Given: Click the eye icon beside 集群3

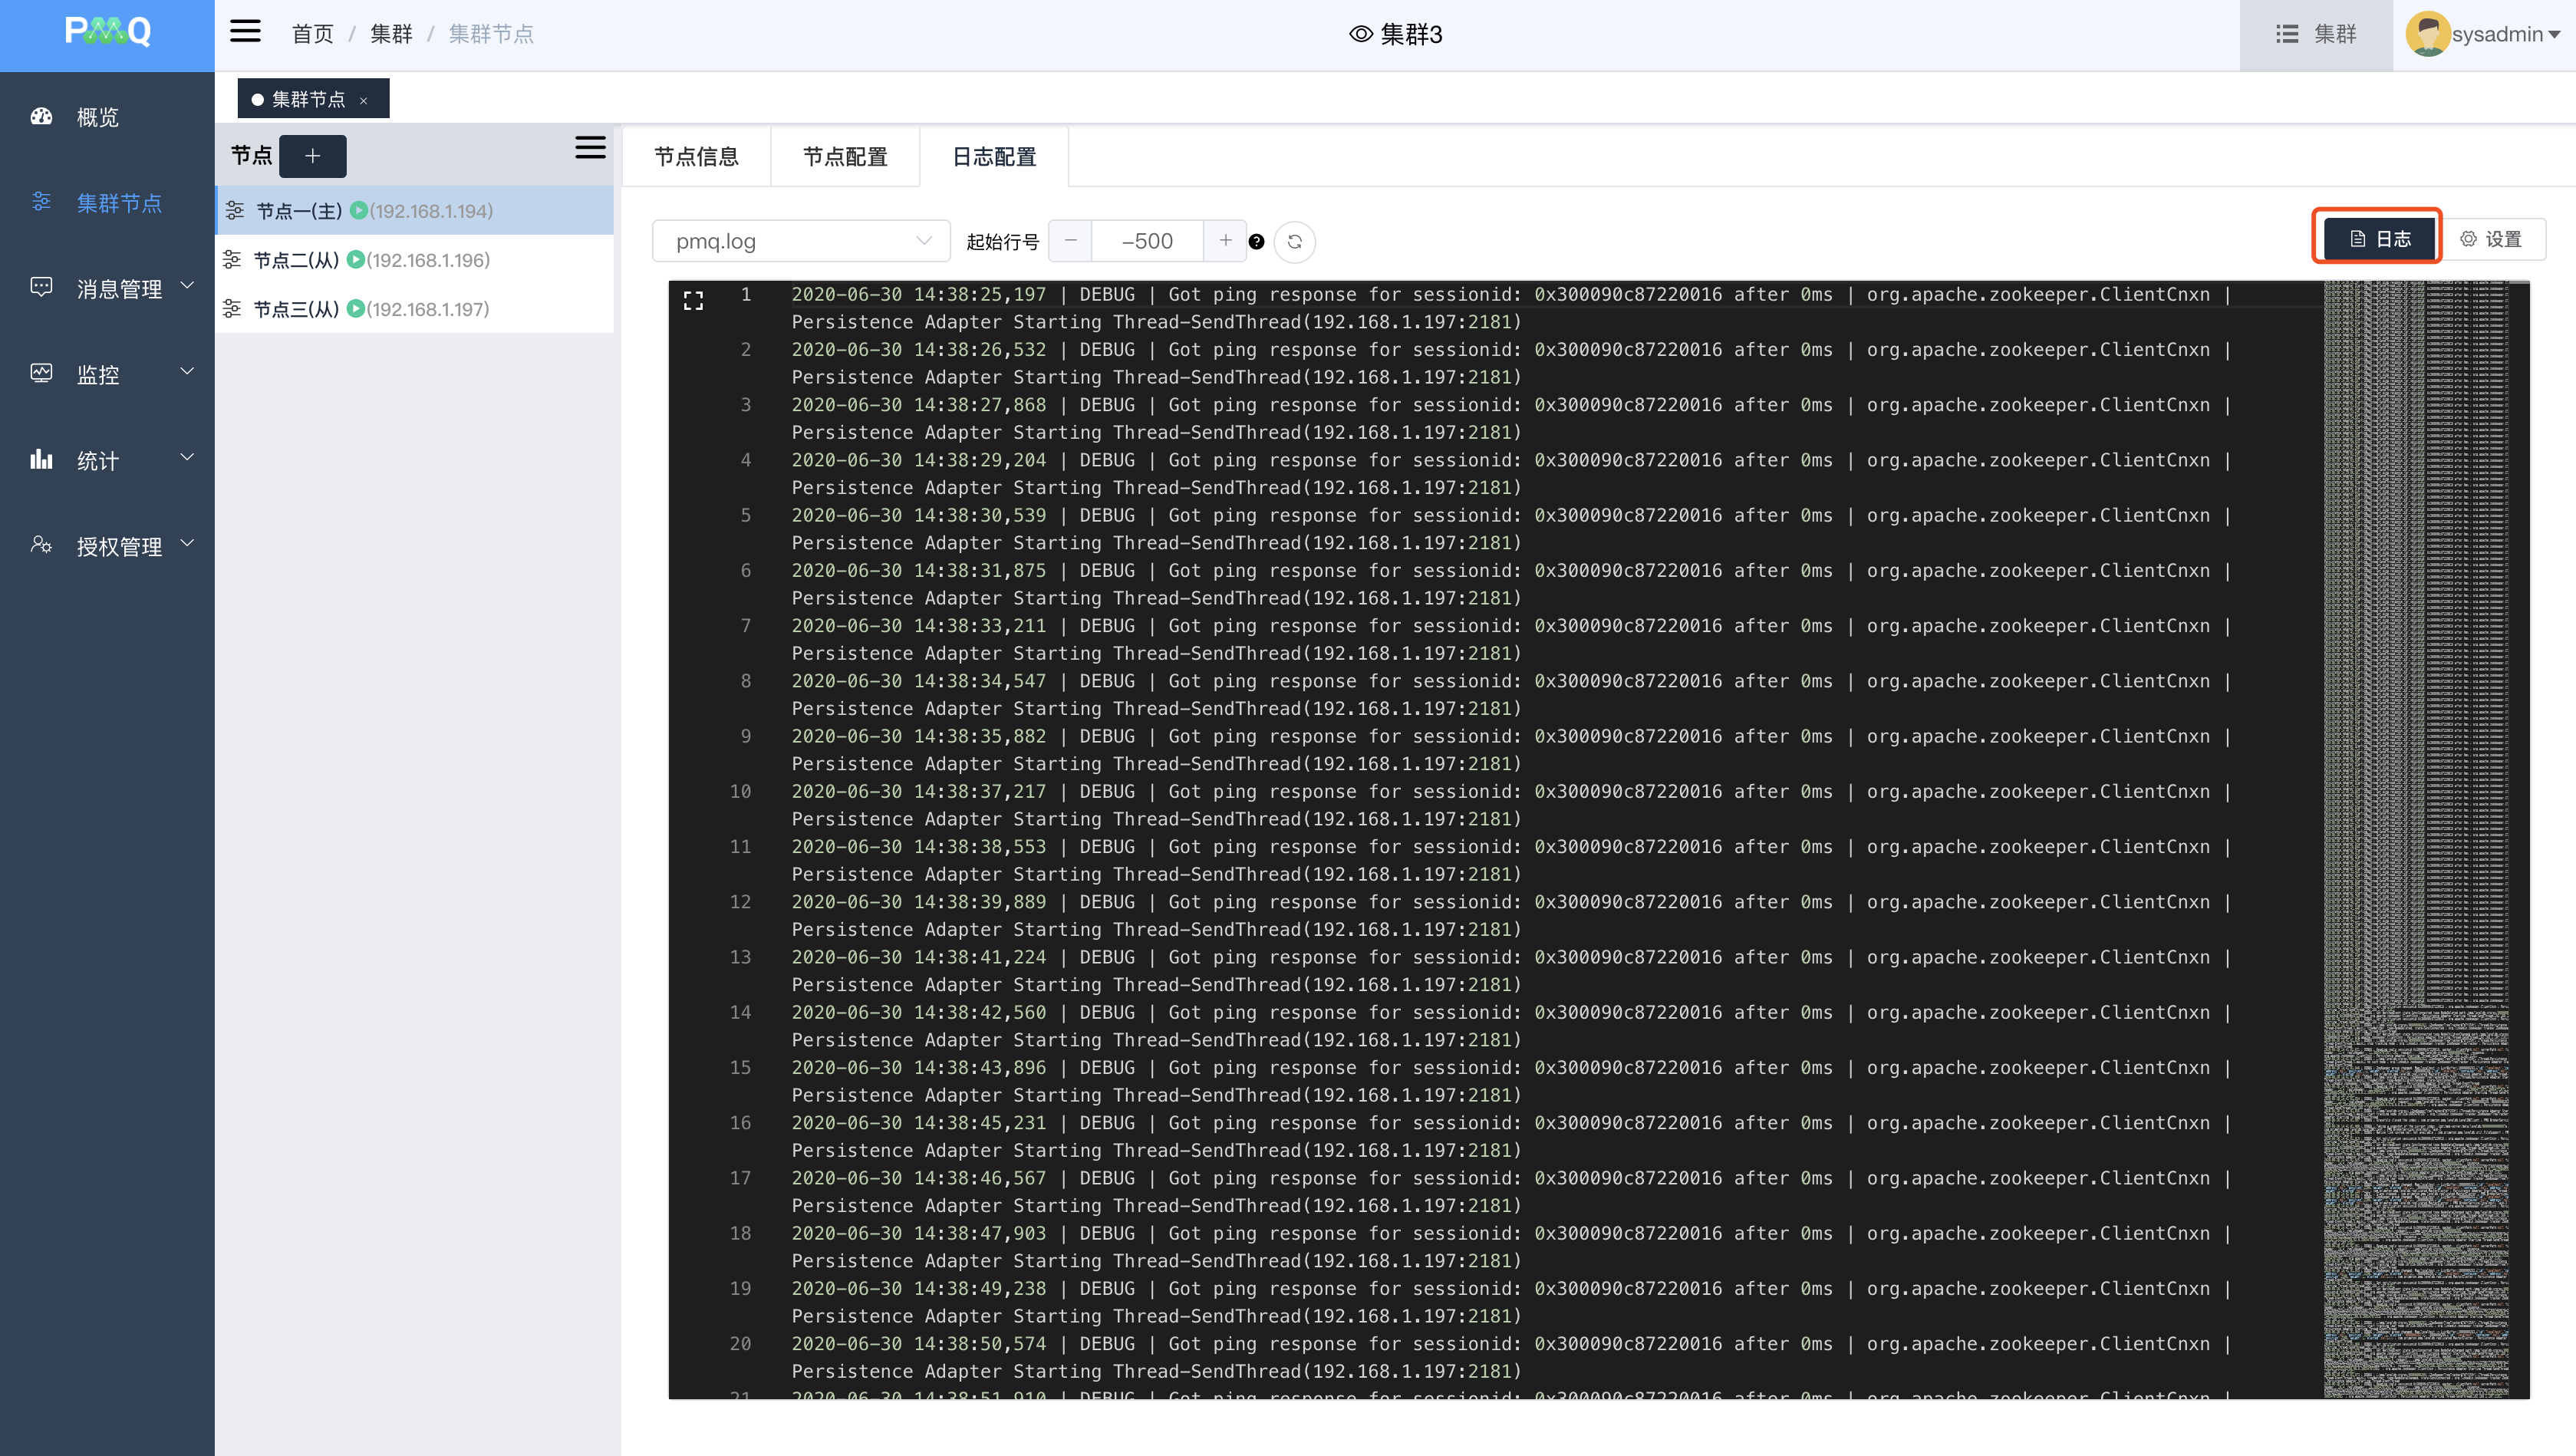Looking at the screenshot, I should (1360, 34).
